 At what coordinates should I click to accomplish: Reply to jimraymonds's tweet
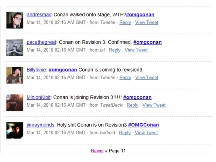(125, 133)
